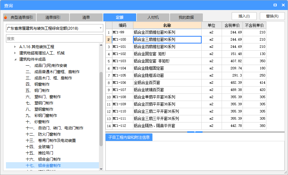This screenshot has width=288, height=175.
Task: Select 十一、自动门、转门、电动门制作
Action: [54, 128]
